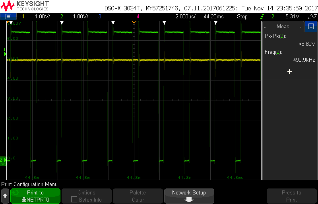Screen dimensions: 318x204
Task: Open the Palette Color option
Action: [x=138, y=196]
